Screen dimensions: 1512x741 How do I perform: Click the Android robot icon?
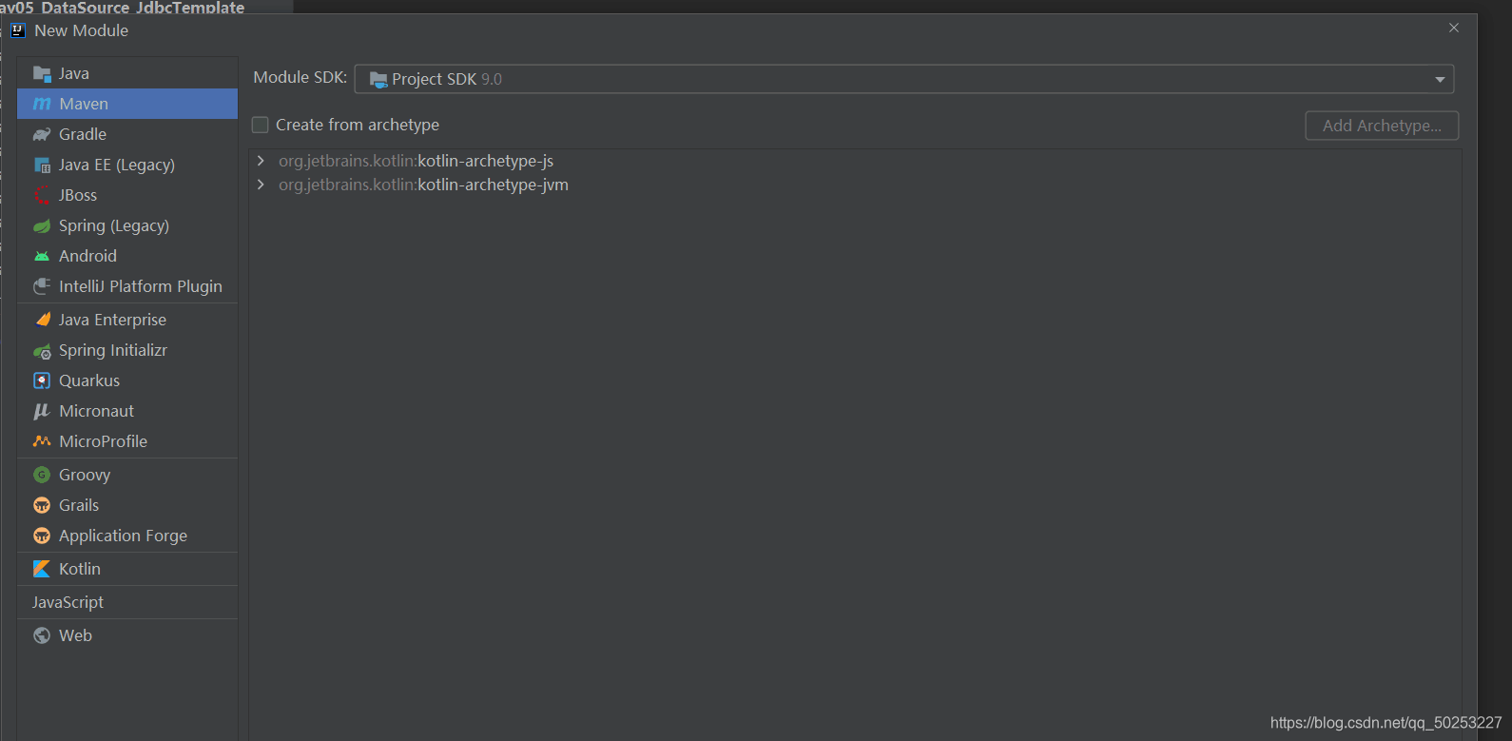click(x=42, y=256)
